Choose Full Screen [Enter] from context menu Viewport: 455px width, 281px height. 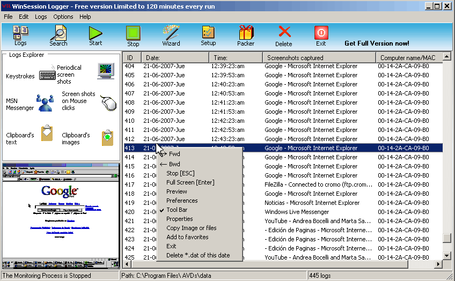tap(190, 182)
